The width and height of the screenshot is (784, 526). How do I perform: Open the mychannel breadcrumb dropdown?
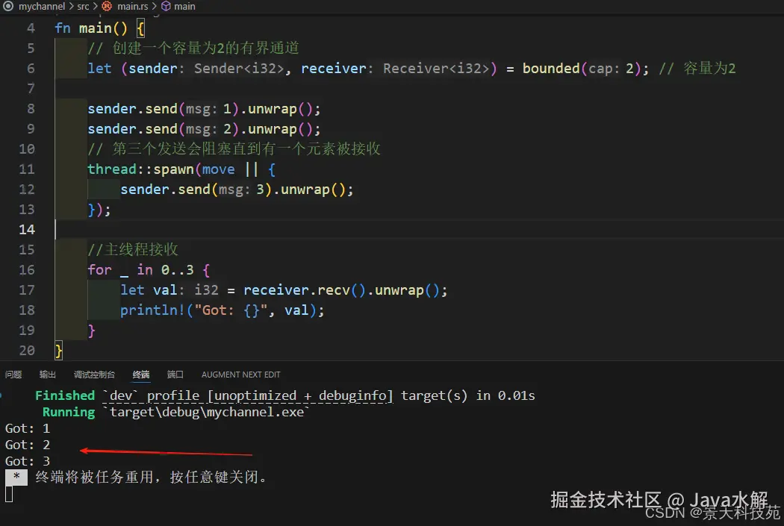pos(42,6)
